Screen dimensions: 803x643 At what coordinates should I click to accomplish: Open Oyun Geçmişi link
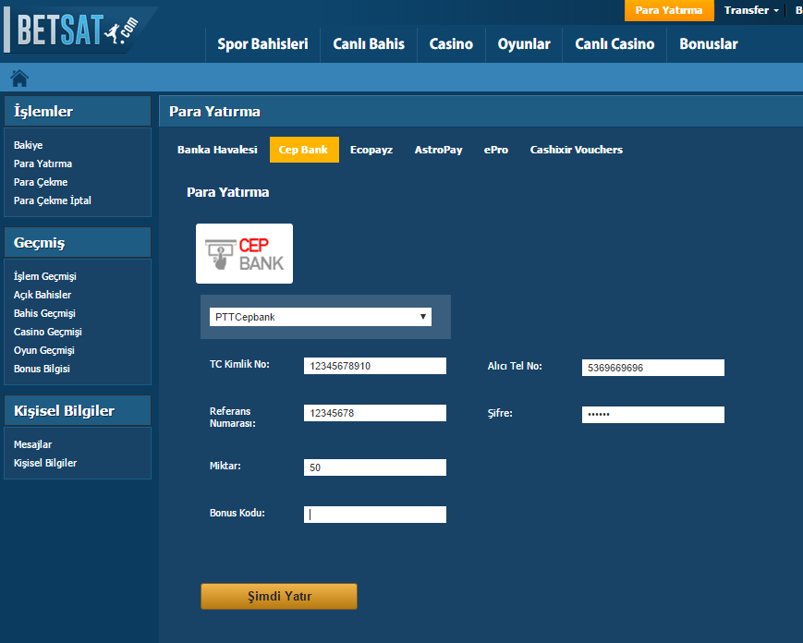pyautogui.click(x=44, y=350)
